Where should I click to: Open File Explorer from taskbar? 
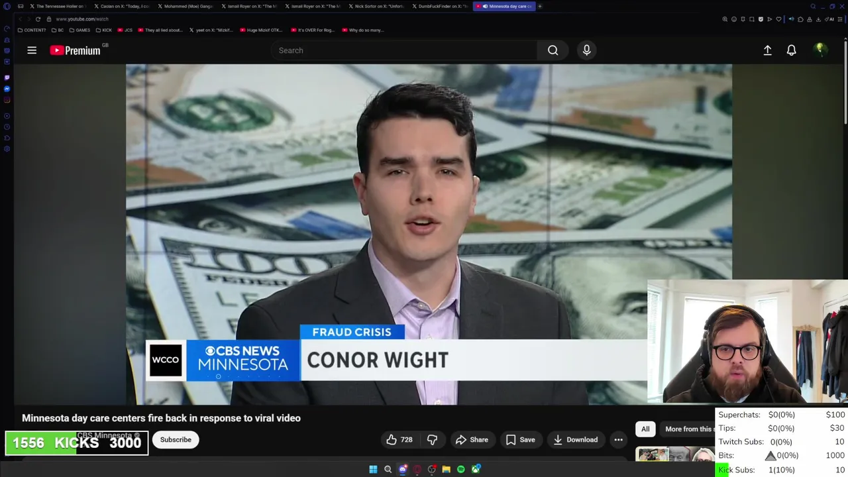point(446,469)
